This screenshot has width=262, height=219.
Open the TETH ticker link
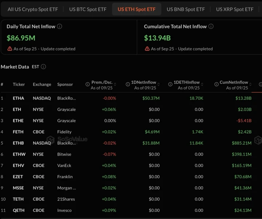18,199
